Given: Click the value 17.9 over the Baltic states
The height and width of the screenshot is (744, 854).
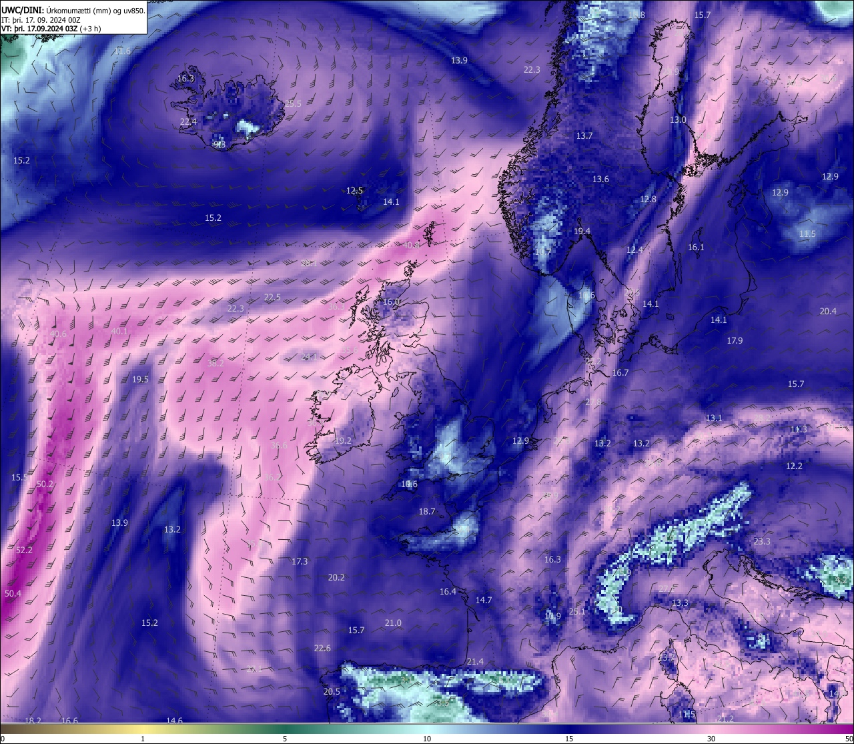Looking at the screenshot, I should point(735,340).
